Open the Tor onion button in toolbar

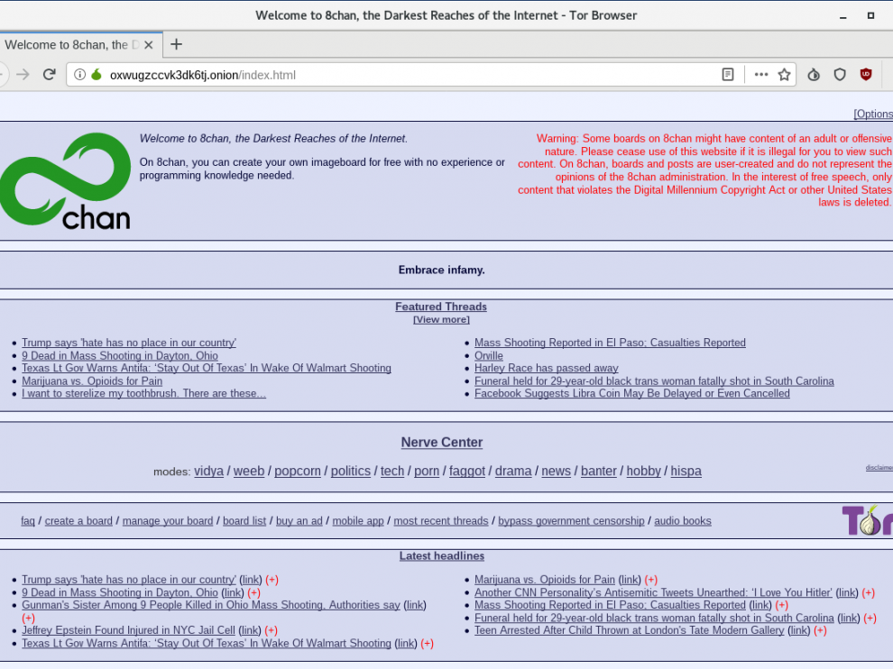point(814,75)
